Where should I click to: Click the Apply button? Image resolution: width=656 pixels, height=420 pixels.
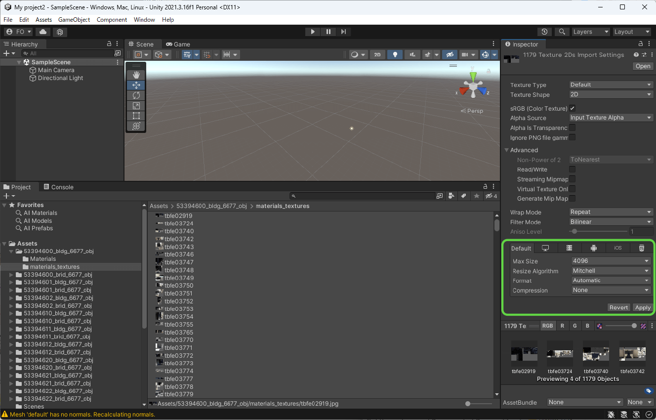click(x=643, y=307)
